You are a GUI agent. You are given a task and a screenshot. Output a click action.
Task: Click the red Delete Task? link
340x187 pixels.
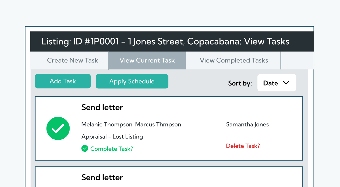243,146
